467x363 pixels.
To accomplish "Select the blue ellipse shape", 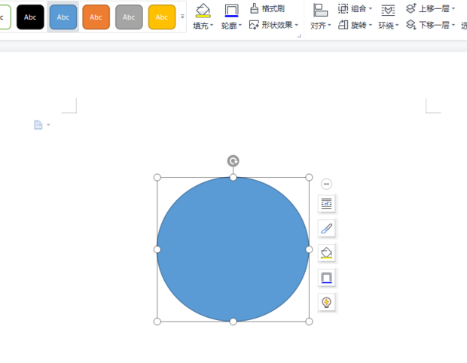I will [x=233, y=249].
